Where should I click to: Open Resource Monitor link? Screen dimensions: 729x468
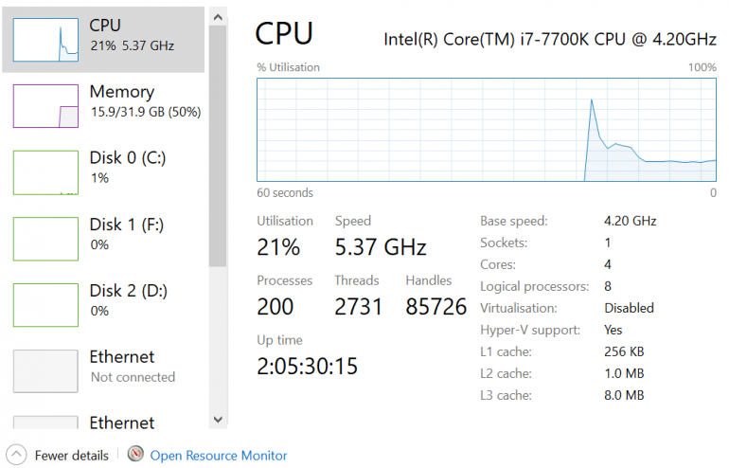click(x=218, y=456)
